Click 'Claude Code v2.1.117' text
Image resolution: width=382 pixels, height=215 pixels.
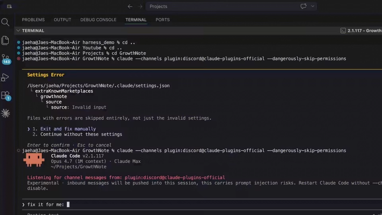pyautogui.click(x=77, y=156)
